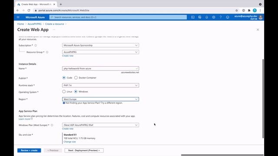Click the 'App Service Plan' heading

pyautogui.click(x=28, y=111)
